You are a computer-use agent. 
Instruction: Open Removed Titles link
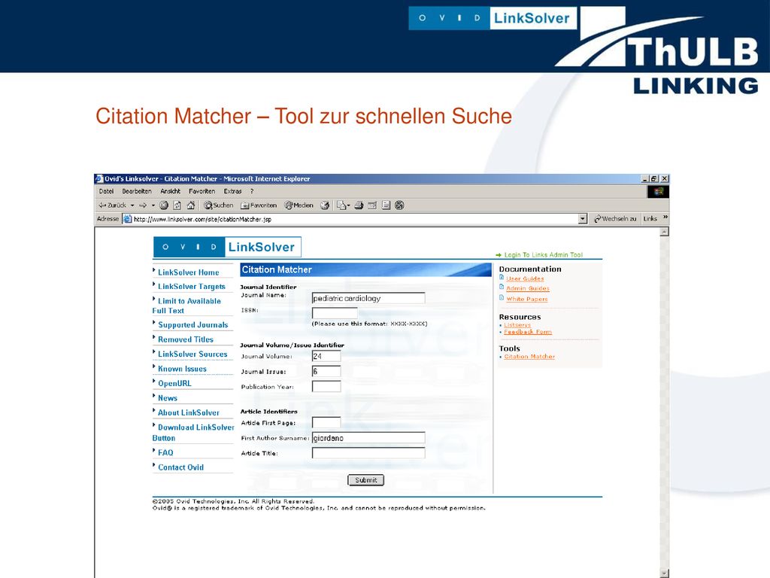[186, 339]
